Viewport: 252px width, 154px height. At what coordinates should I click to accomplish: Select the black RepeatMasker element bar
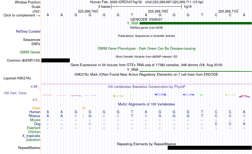point(210,148)
